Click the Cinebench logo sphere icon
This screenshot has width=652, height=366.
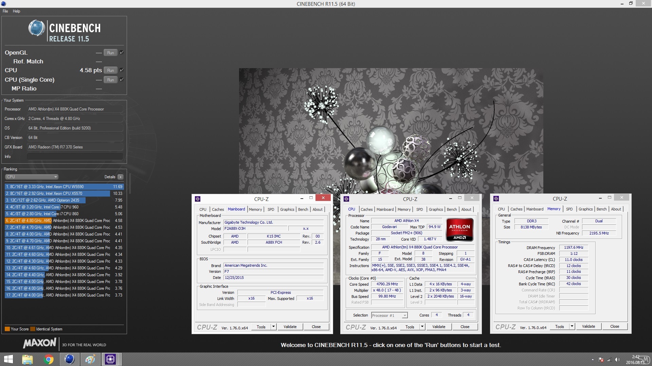click(x=37, y=28)
